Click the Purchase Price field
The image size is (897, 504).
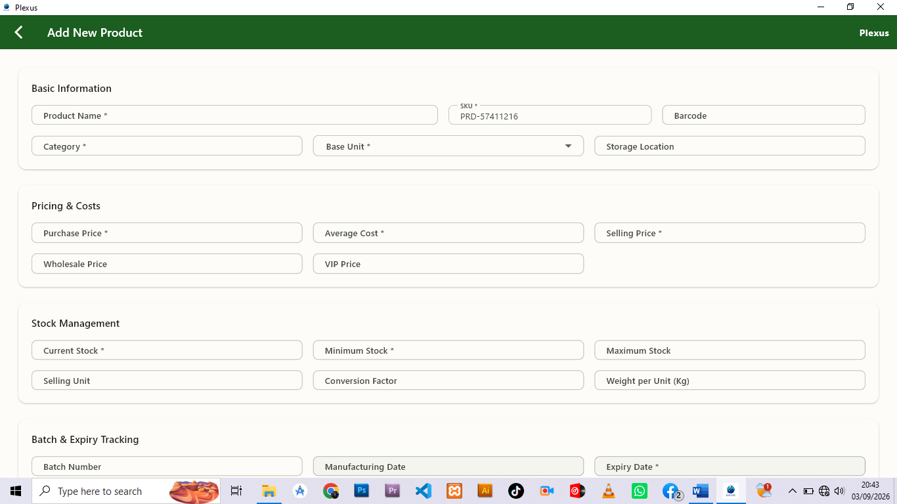coord(167,232)
